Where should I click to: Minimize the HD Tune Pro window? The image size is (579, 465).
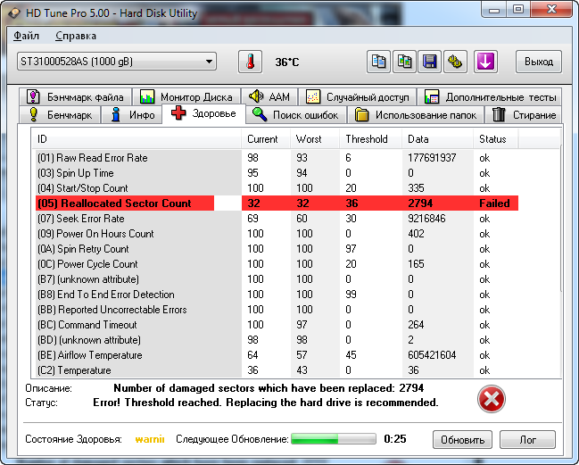[x=494, y=9]
